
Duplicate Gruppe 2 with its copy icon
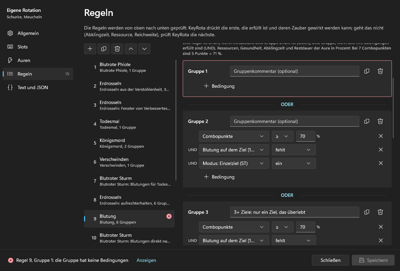pyautogui.click(x=367, y=121)
